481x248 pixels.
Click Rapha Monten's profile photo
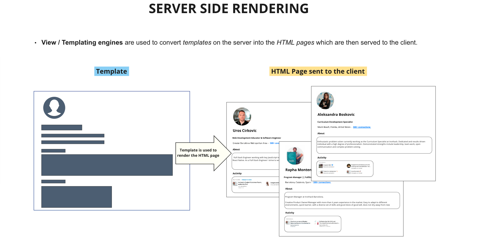pyautogui.click(x=295, y=156)
